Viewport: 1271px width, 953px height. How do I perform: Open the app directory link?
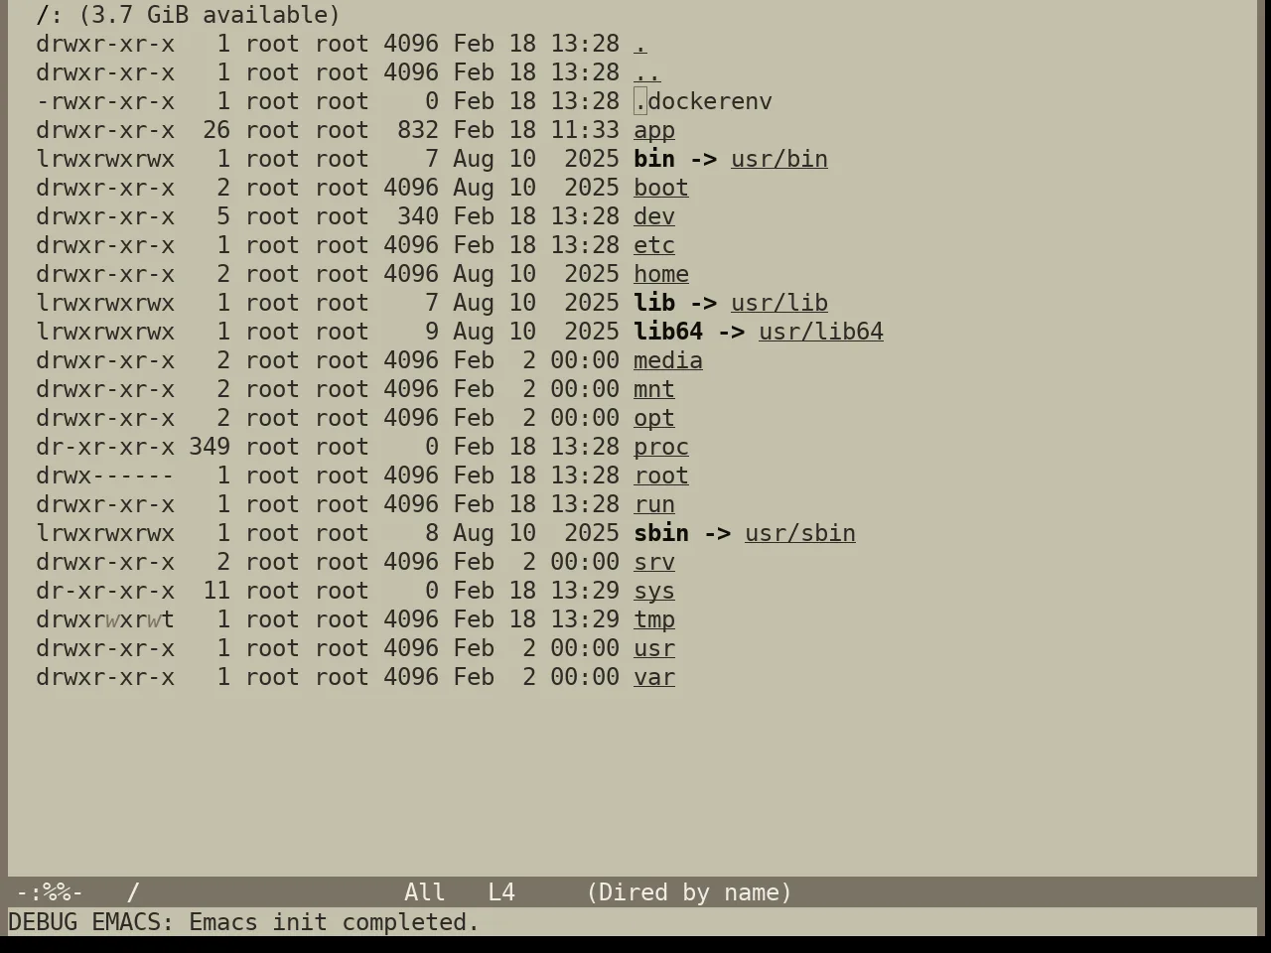[x=654, y=130]
